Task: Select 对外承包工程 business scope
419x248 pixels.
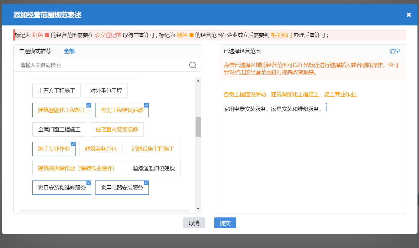Action: click(x=106, y=91)
